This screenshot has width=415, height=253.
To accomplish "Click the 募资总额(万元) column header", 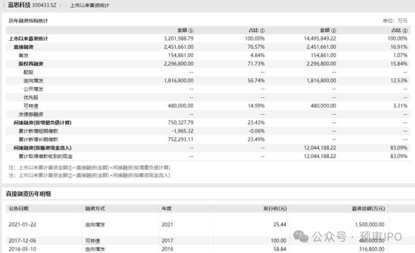I will pos(368,209).
